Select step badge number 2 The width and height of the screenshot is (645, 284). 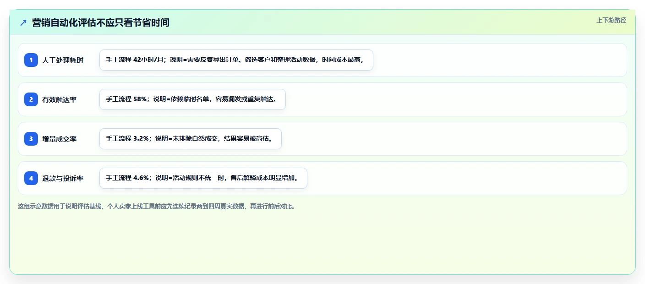[x=31, y=99]
